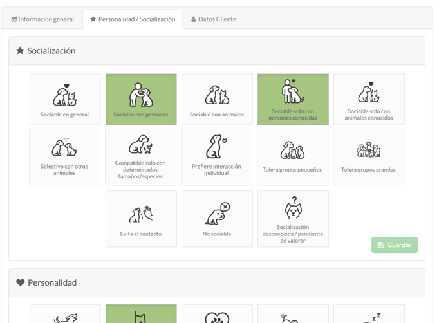439x323 pixels.
Task: Deselect the Sociable con personas tile
Action: click(141, 99)
